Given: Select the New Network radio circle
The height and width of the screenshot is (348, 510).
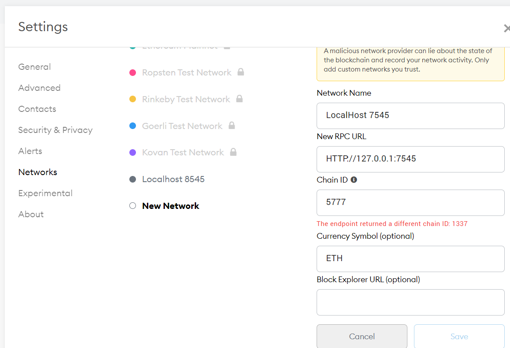Looking at the screenshot, I should (x=133, y=206).
